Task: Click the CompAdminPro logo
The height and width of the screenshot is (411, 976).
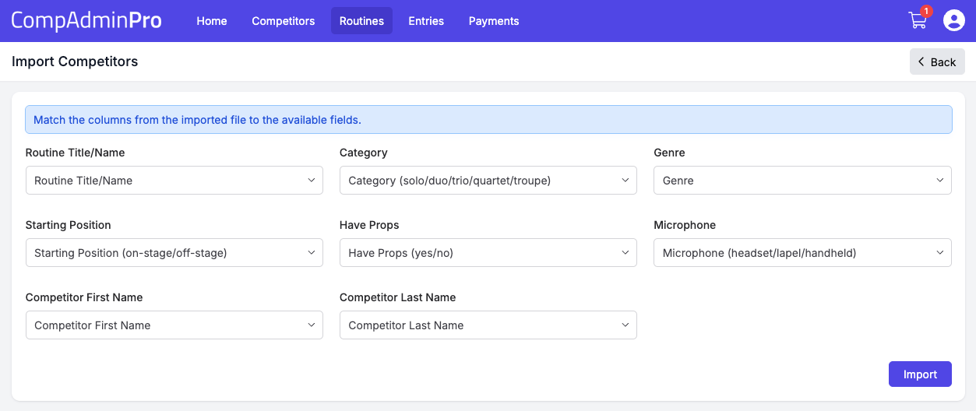Action: coord(86,21)
